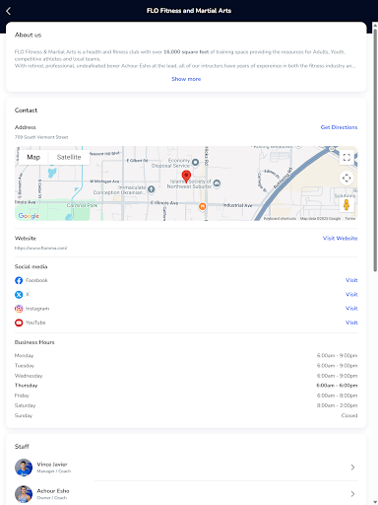Visit the Facebook page link
378x505 pixels.
point(351,280)
